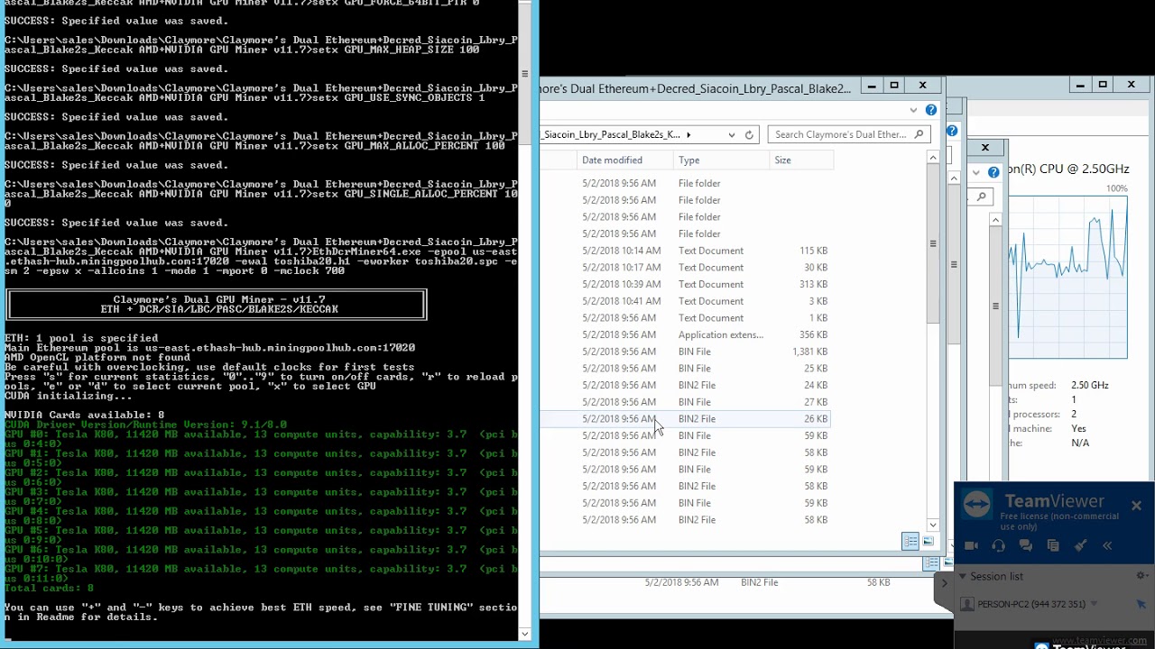Close the TeamViewer panel with X
Image resolution: width=1155 pixels, height=649 pixels.
[x=1136, y=506]
